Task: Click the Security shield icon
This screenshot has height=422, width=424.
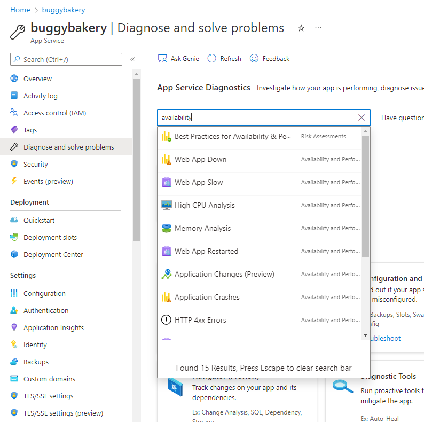Action: 14,163
